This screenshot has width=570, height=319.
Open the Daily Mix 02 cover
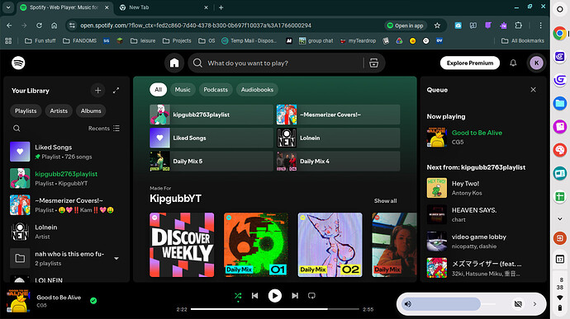click(330, 245)
